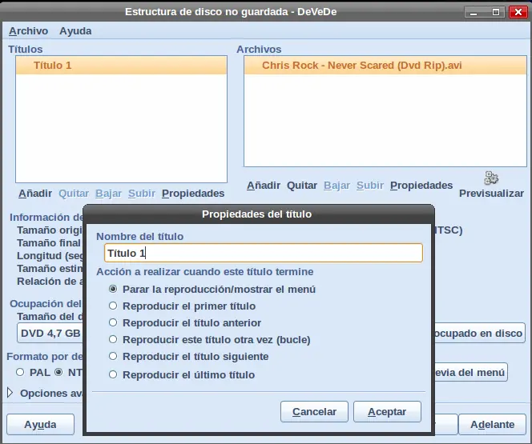
Task: Select the Chris Rock - Never Scared file row
Action: point(385,65)
